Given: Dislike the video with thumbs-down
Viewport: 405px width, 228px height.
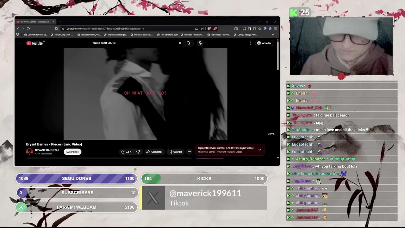Looking at the screenshot, I should point(138,152).
